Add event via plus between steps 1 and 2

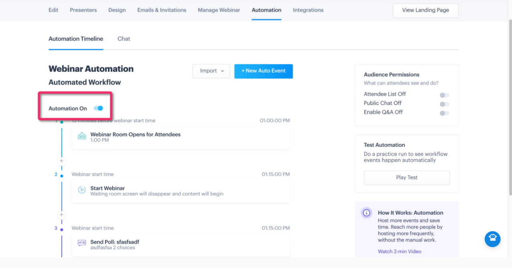[x=61, y=161]
